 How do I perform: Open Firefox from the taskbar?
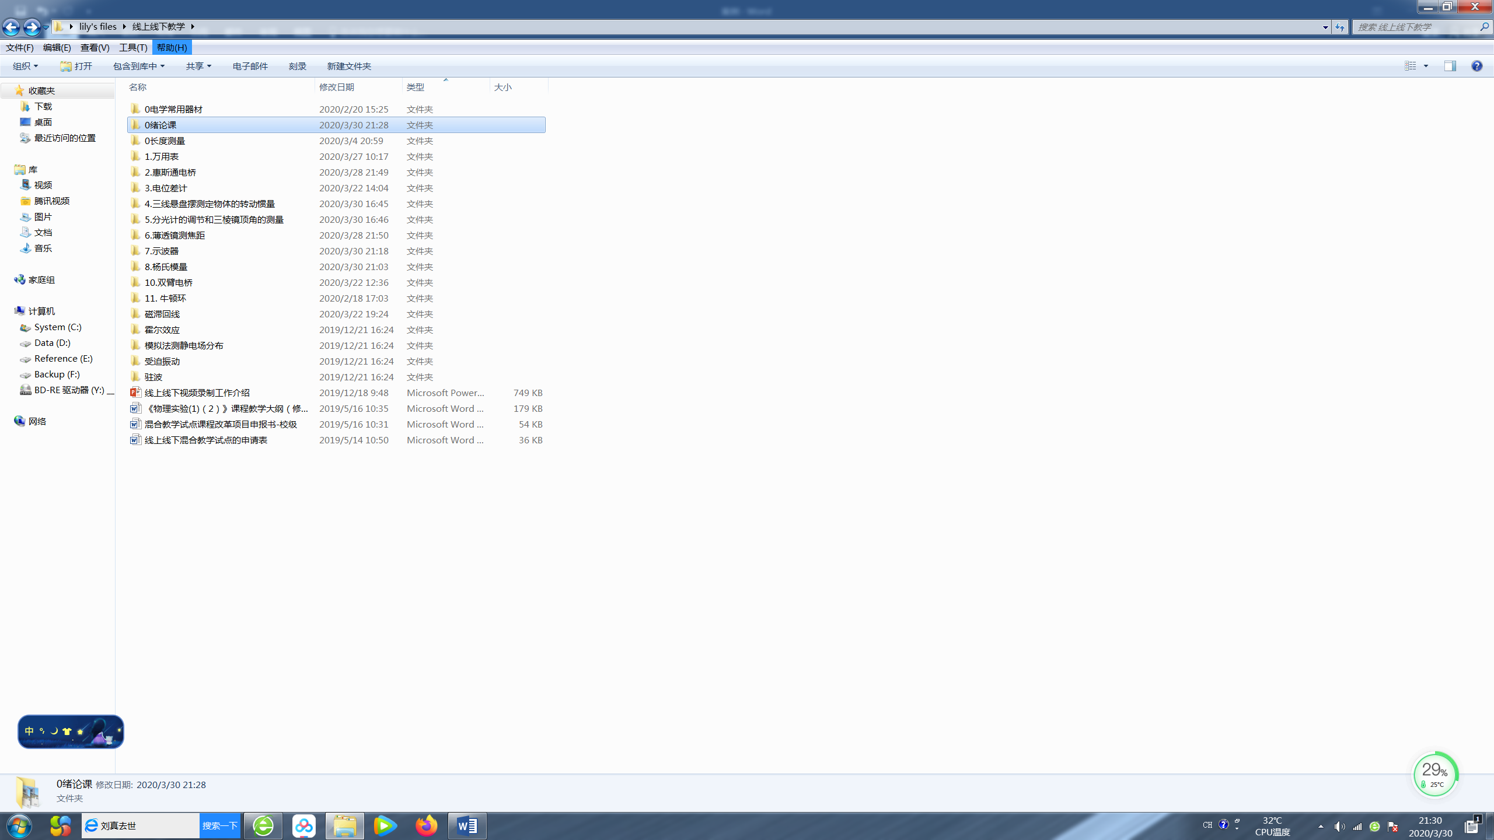tap(426, 825)
